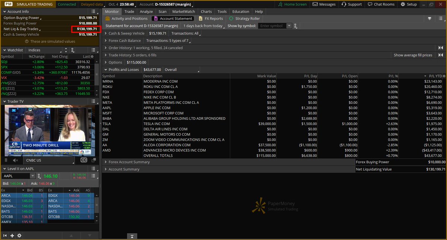Open sidebar gadget settings gear

tap(19, 236)
